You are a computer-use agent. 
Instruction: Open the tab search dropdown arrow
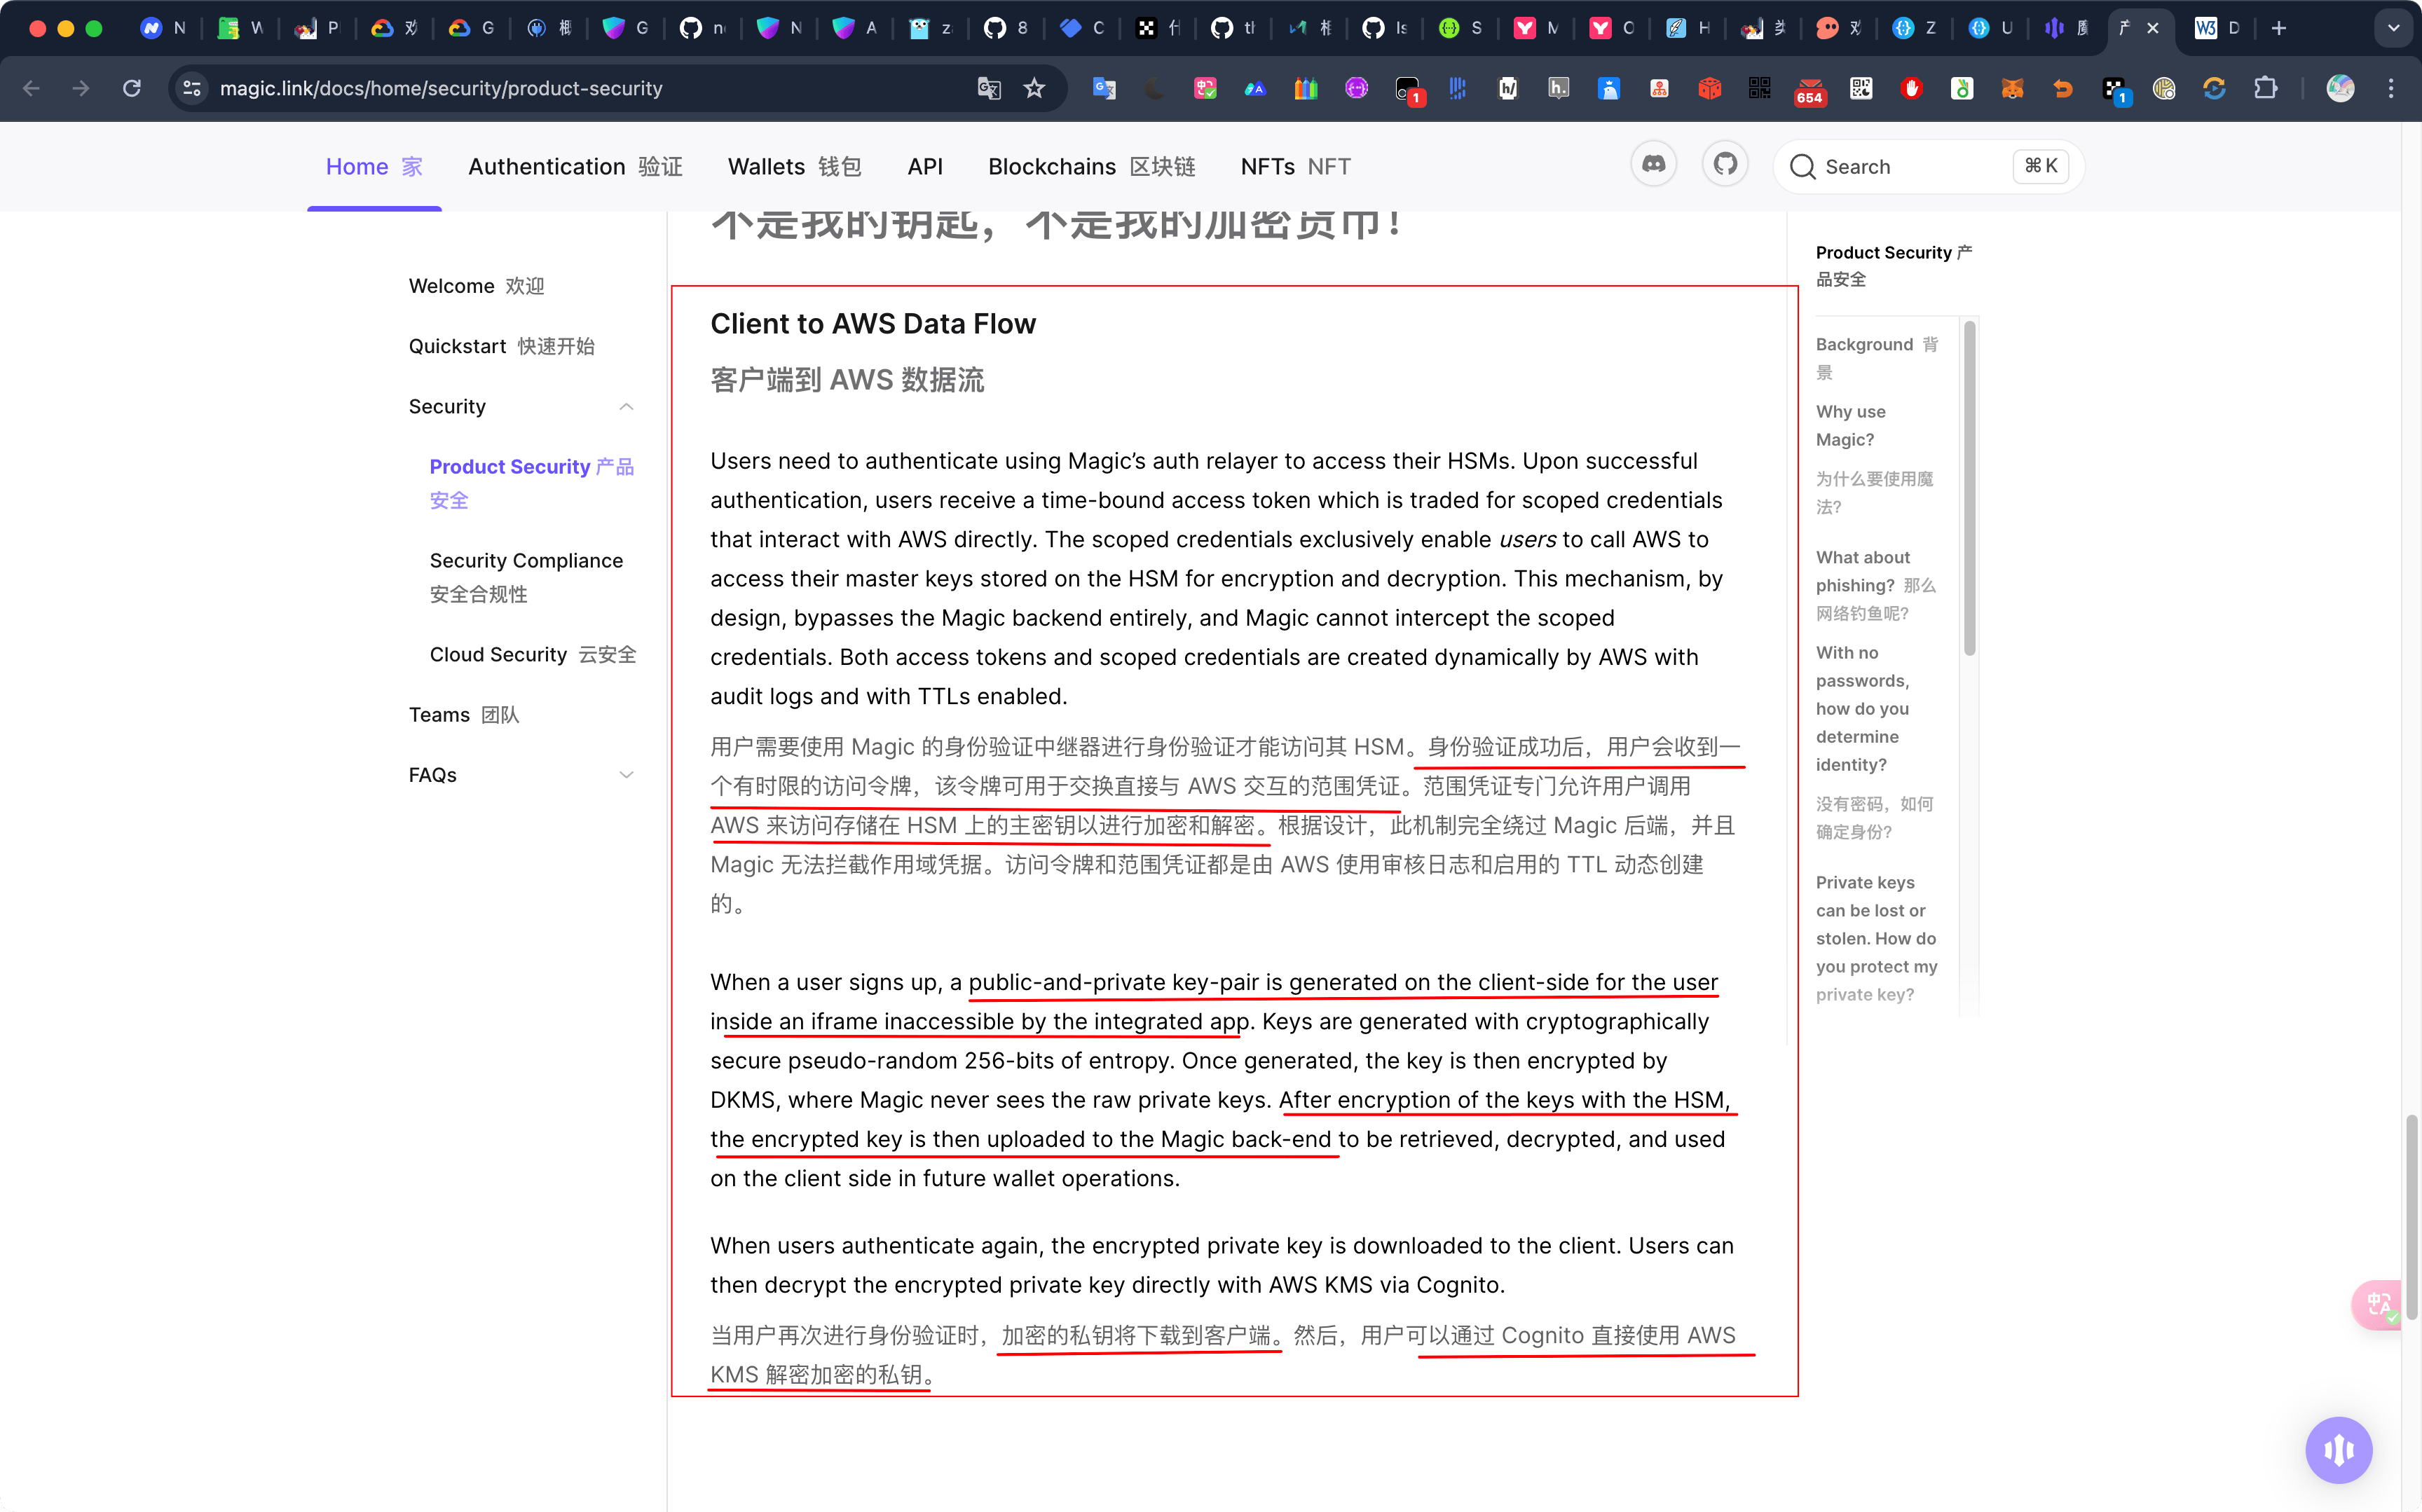click(2393, 28)
